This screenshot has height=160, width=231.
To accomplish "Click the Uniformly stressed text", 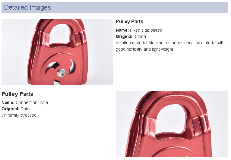I will coord(20,115).
